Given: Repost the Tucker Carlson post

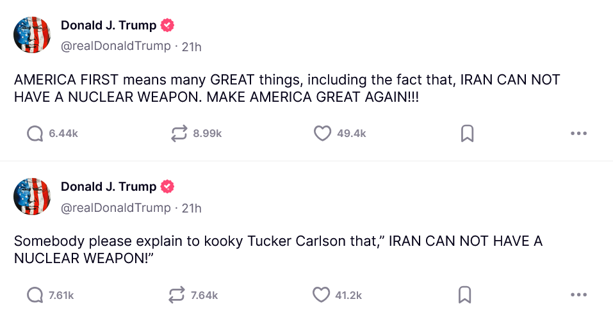Looking at the screenshot, I should tap(177, 295).
